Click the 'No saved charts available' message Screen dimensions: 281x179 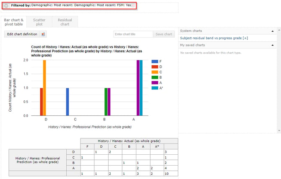[211, 53]
